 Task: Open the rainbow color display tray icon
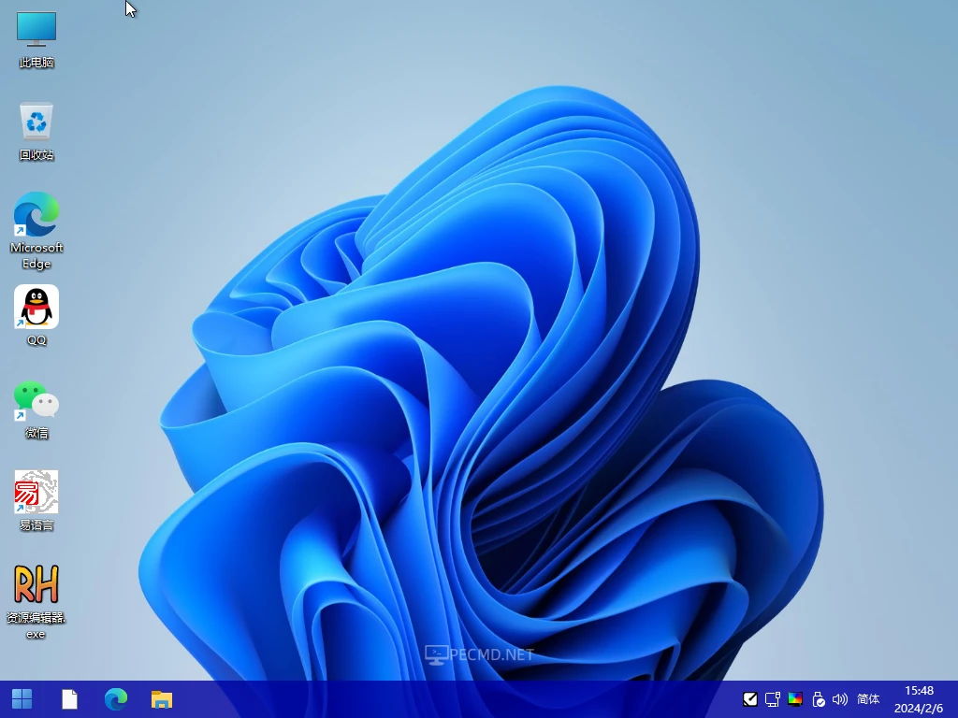pos(795,699)
